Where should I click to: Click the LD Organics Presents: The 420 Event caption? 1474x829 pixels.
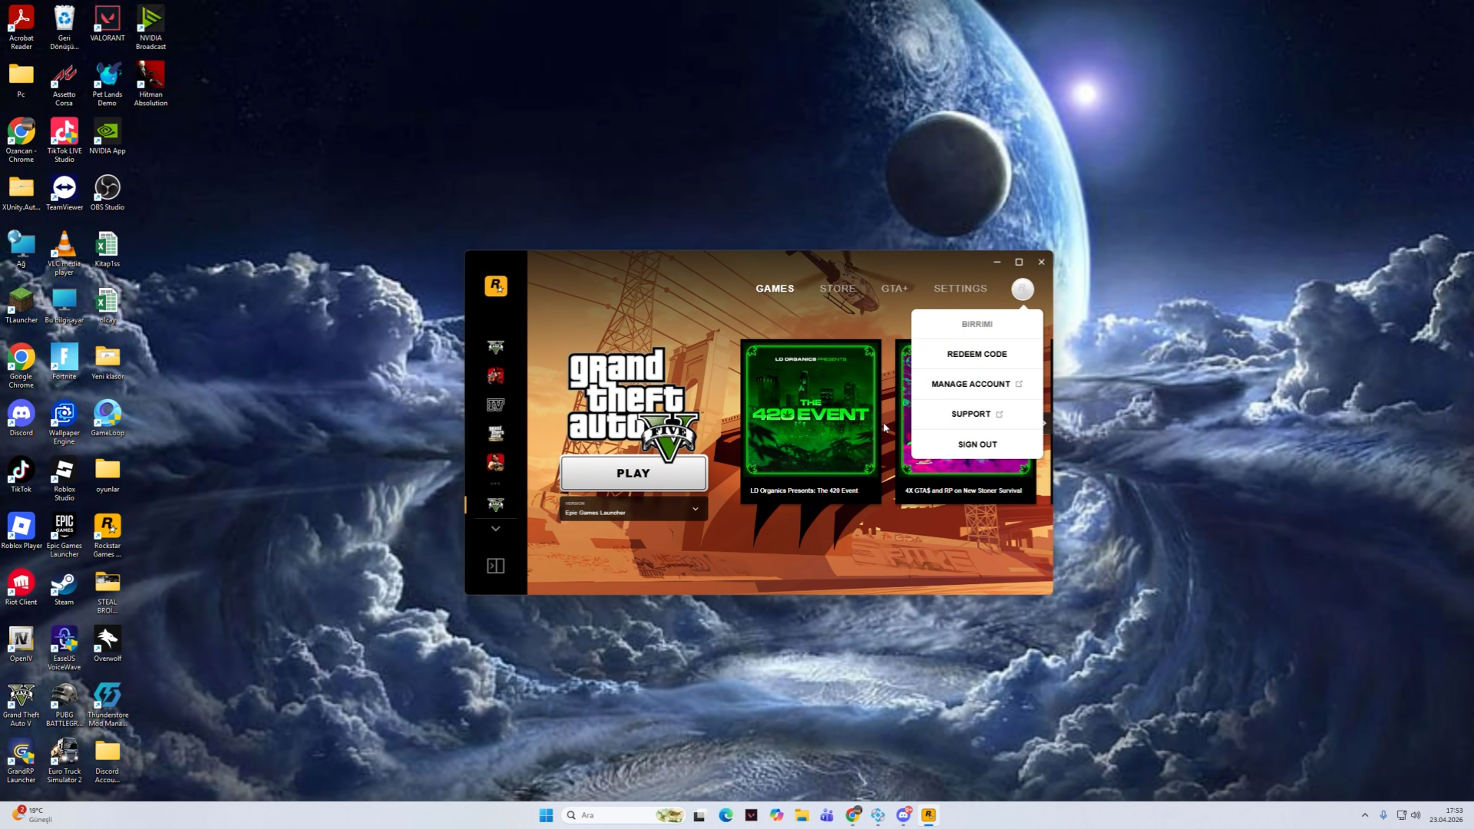(x=804, y=490)
